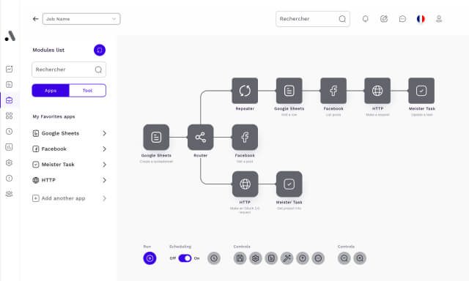Click the edit pencil icon in header

[384, 19]
